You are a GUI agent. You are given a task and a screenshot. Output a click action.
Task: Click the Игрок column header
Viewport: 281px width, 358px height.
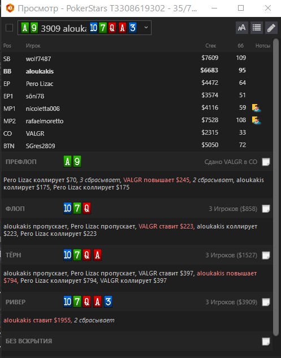[x=33, y=46]
